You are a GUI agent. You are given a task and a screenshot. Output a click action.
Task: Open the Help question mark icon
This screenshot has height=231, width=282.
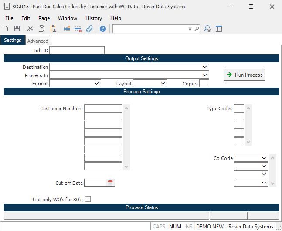(103, 29)
